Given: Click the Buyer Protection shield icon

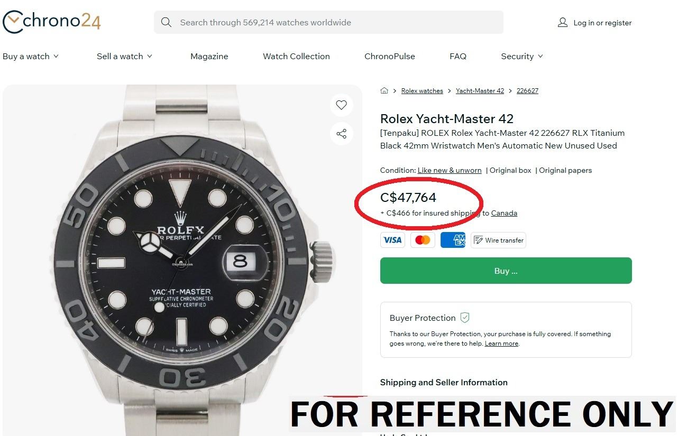Looking at the screenshot, I should pyautogui.click(x=465, y=318).
